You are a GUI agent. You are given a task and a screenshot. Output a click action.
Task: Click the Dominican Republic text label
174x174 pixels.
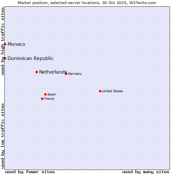[30, 59]
